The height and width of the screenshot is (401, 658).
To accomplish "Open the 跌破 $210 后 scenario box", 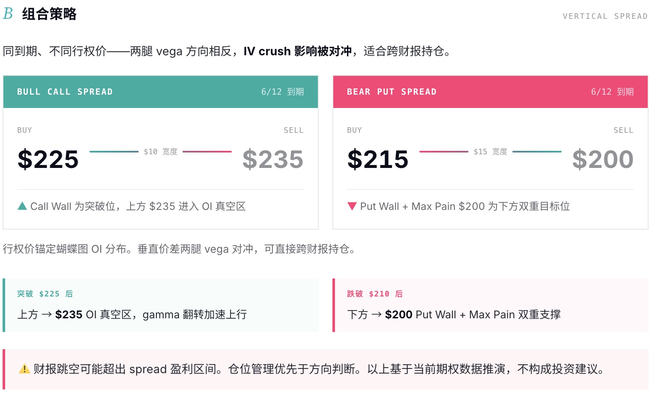I will click(x=491, y=305).
